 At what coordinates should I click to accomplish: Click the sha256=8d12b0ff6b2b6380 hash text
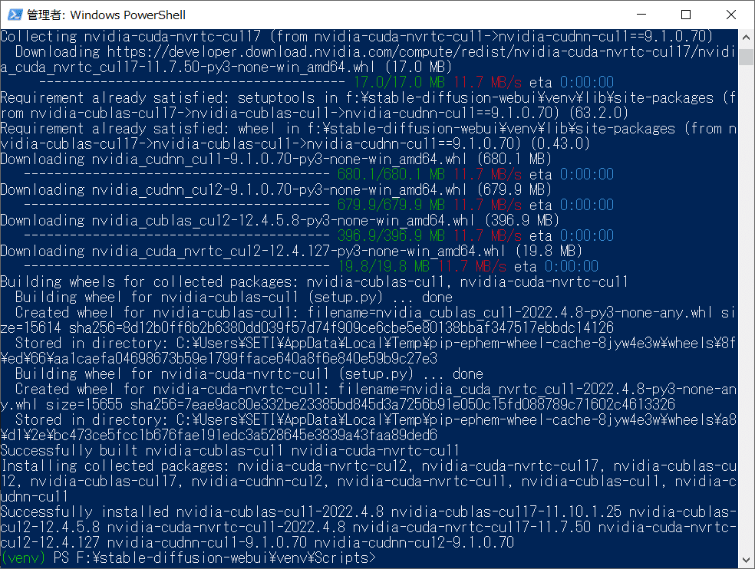(x=341, y=327)
